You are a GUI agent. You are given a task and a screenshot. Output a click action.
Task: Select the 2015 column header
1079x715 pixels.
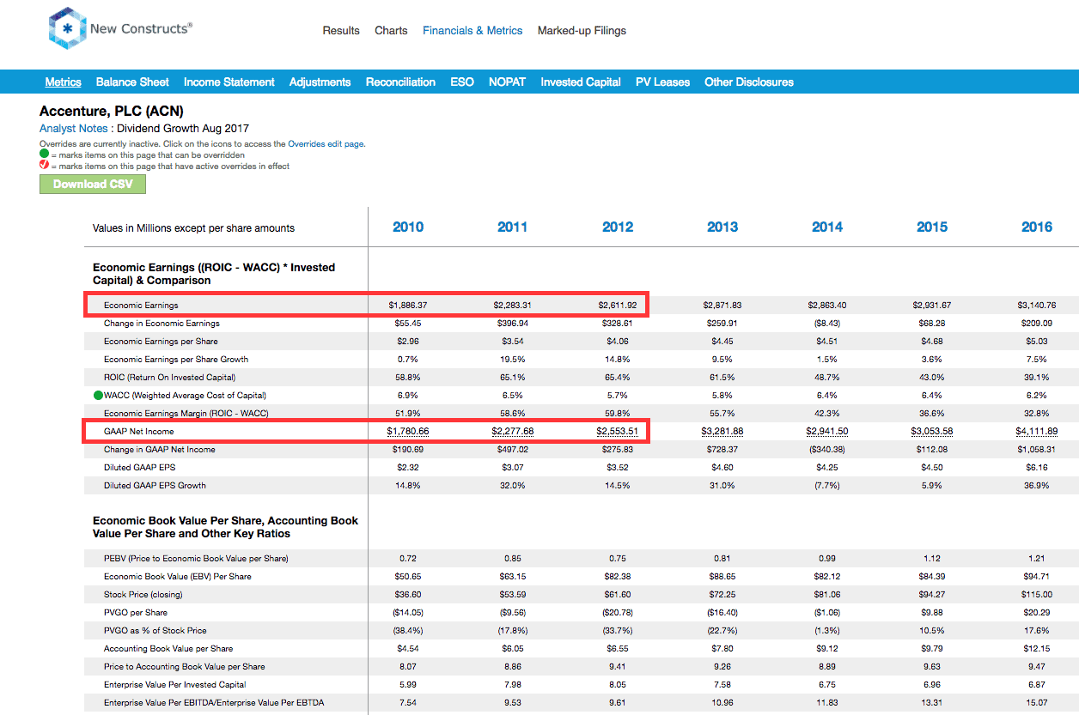[932, 227]
